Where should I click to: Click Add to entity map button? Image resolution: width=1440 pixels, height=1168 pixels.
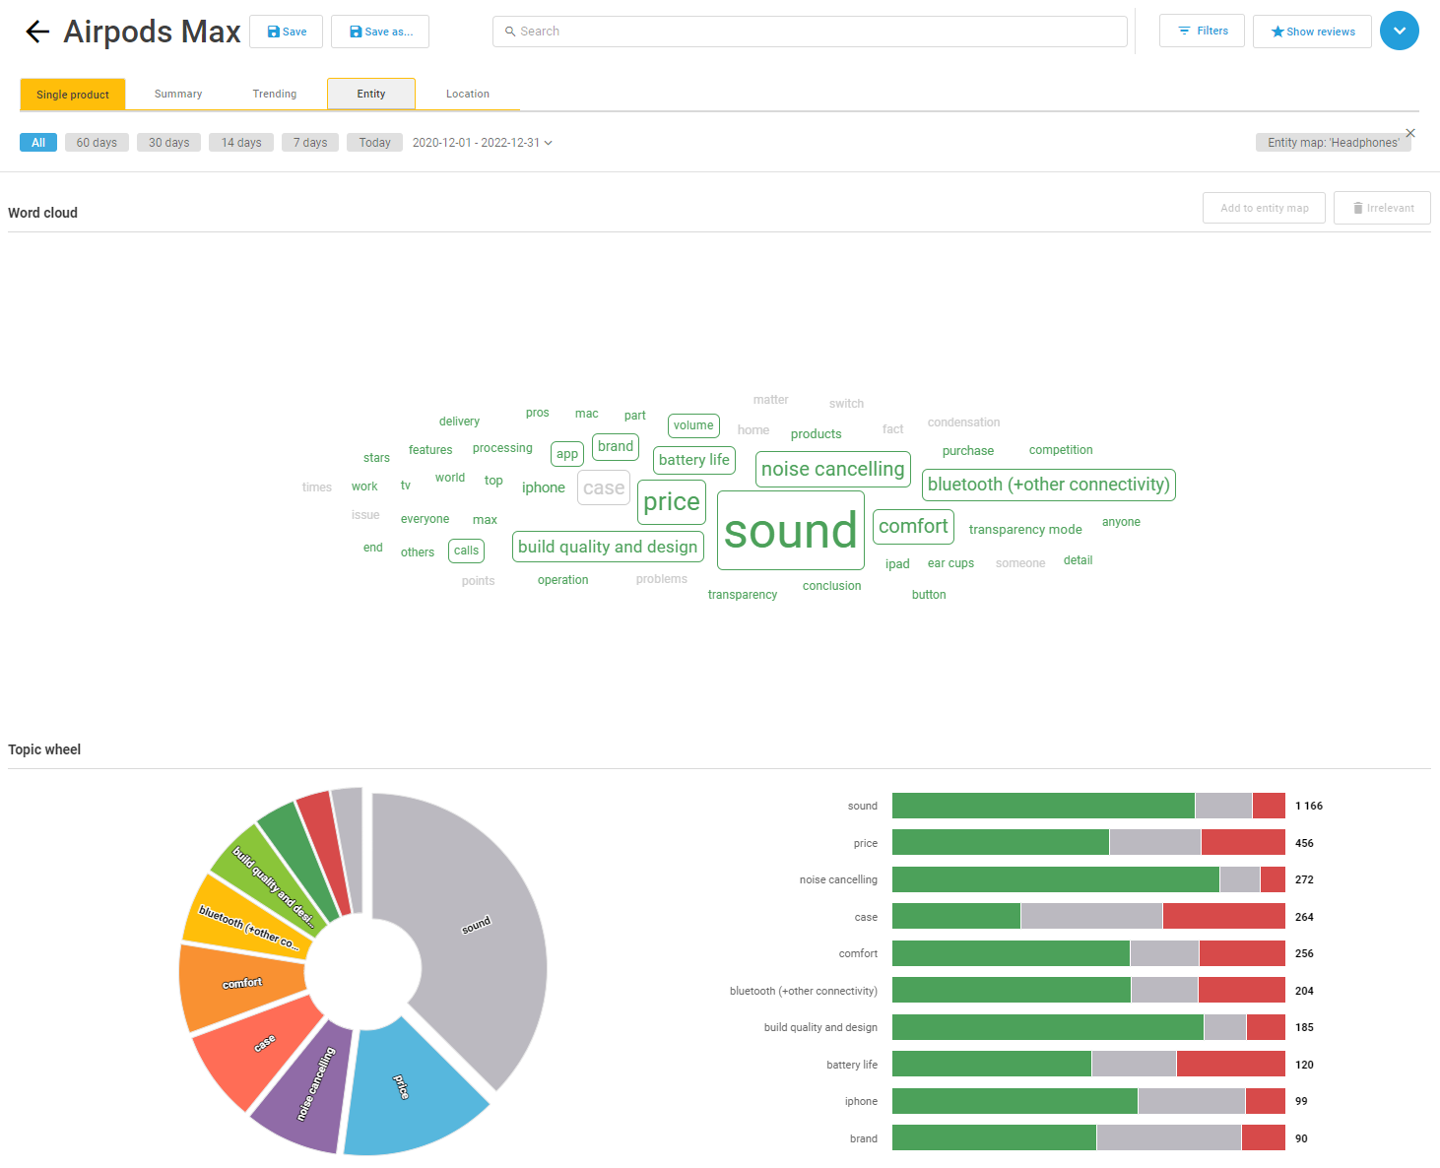(x=1264, y=208)
